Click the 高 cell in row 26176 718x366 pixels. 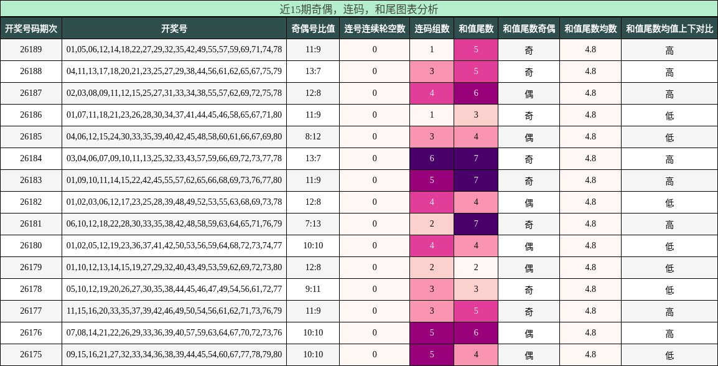(669, 332)
